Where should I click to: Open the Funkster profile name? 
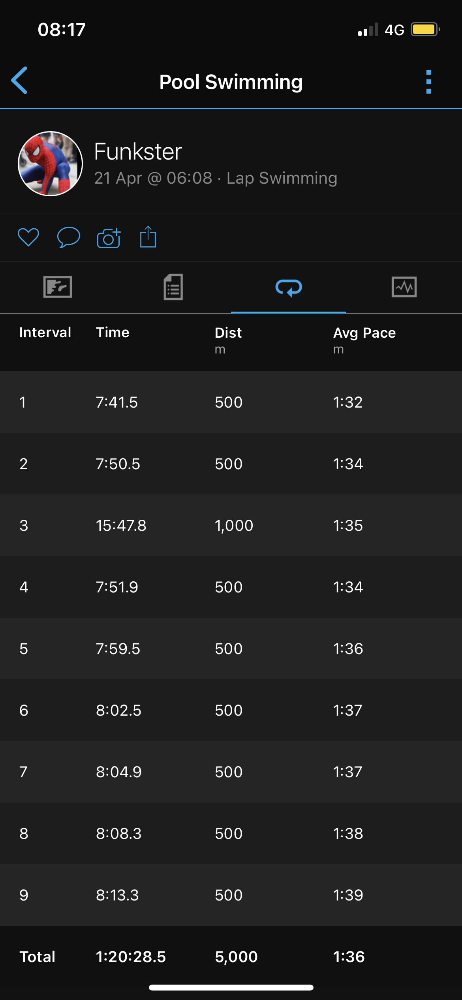[x=138, y=152]
